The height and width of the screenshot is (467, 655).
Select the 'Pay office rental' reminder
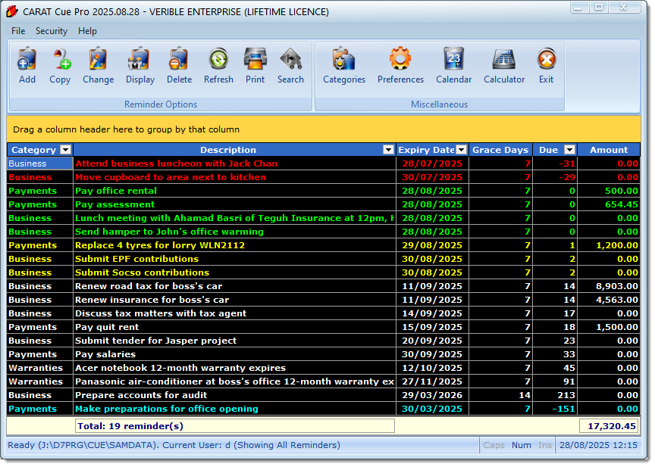[323, 191]
